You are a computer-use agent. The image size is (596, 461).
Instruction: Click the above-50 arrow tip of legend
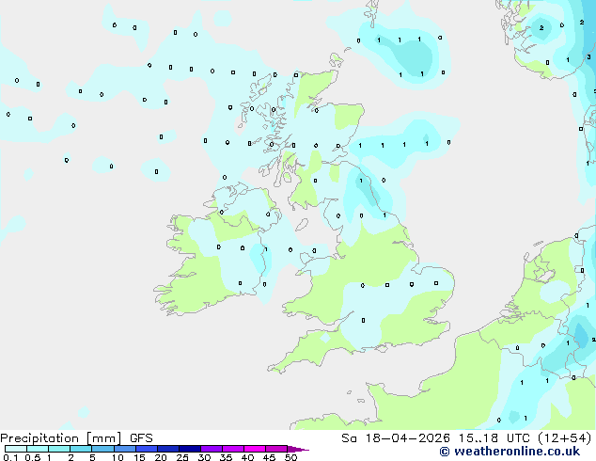pos(298,449)
